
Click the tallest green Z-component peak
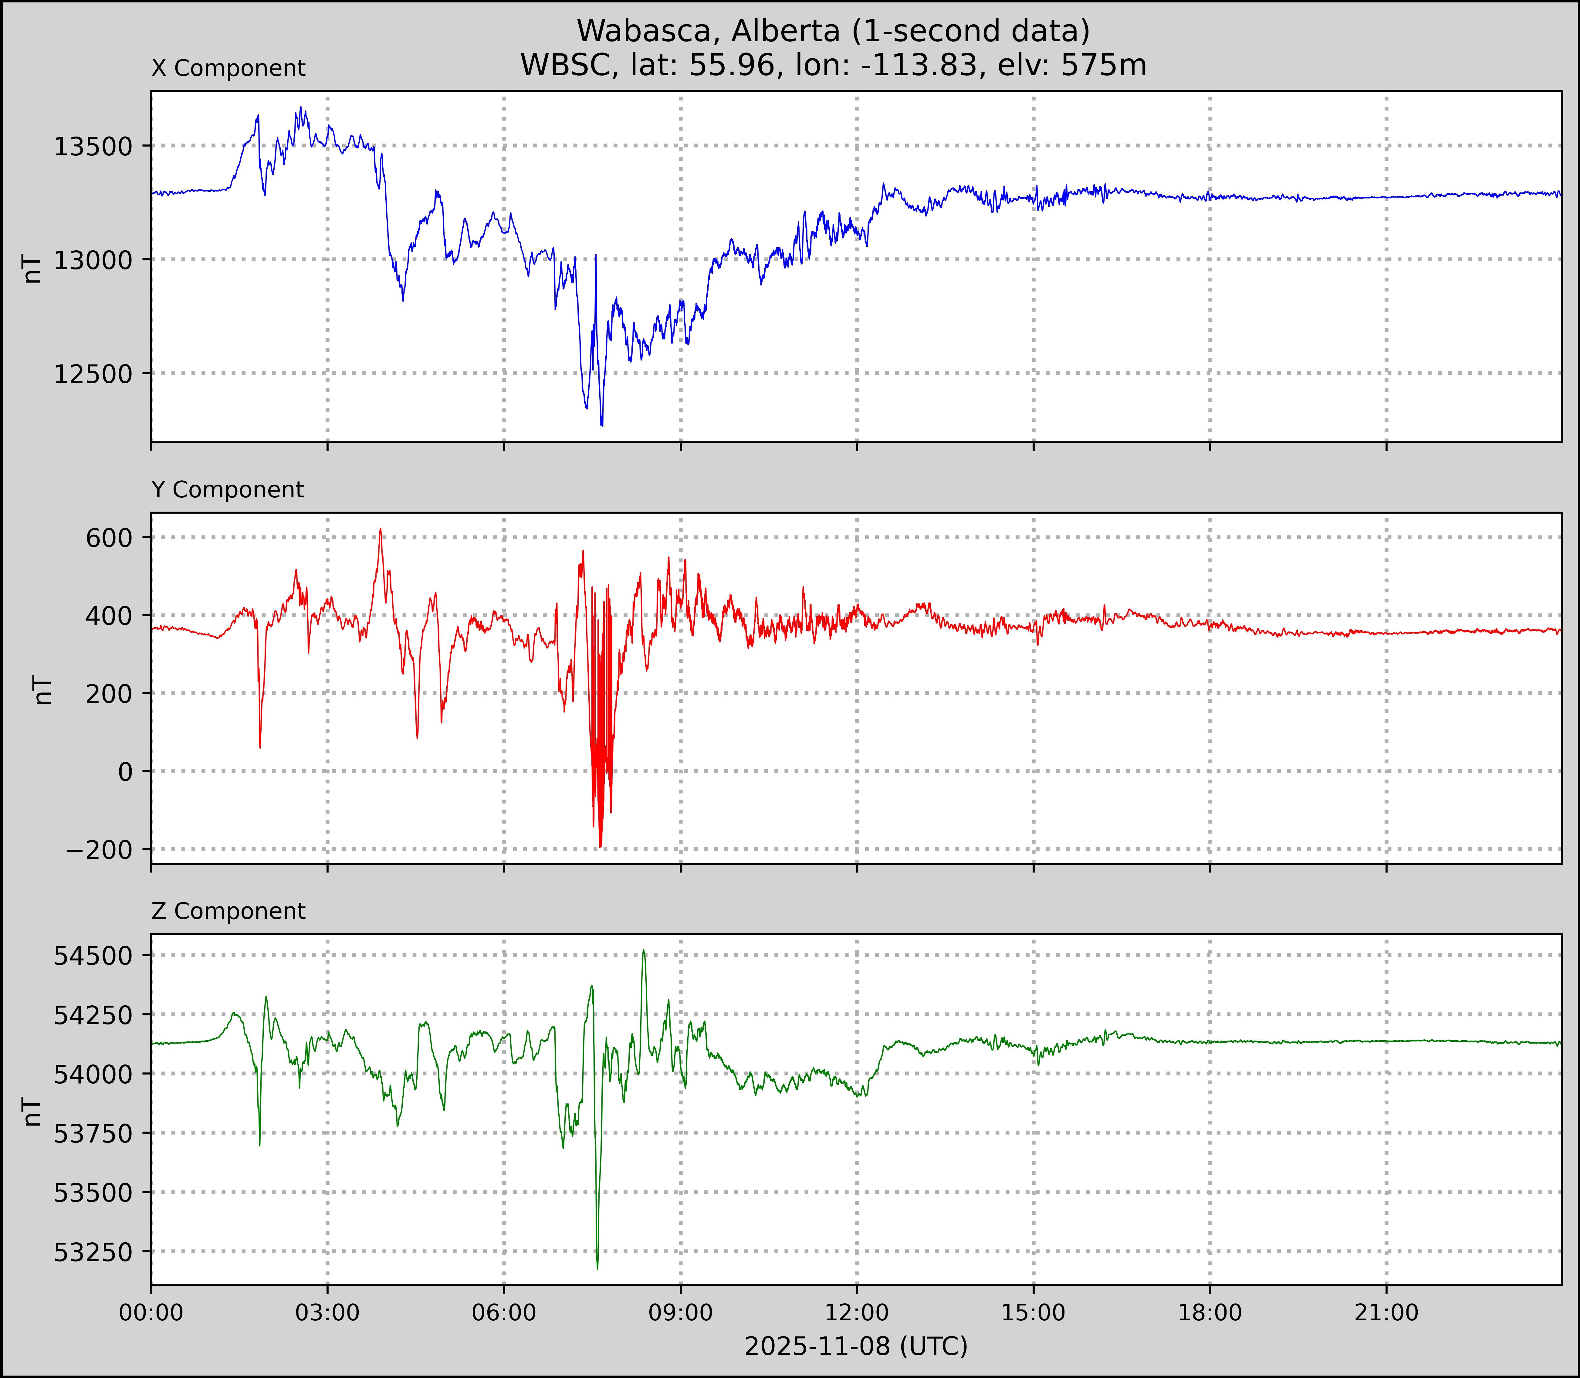(x=644, y=952)
